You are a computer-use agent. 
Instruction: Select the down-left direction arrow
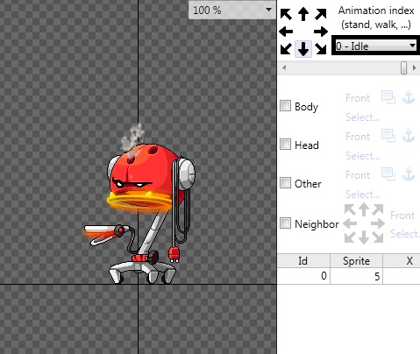[x=286, y=49]
